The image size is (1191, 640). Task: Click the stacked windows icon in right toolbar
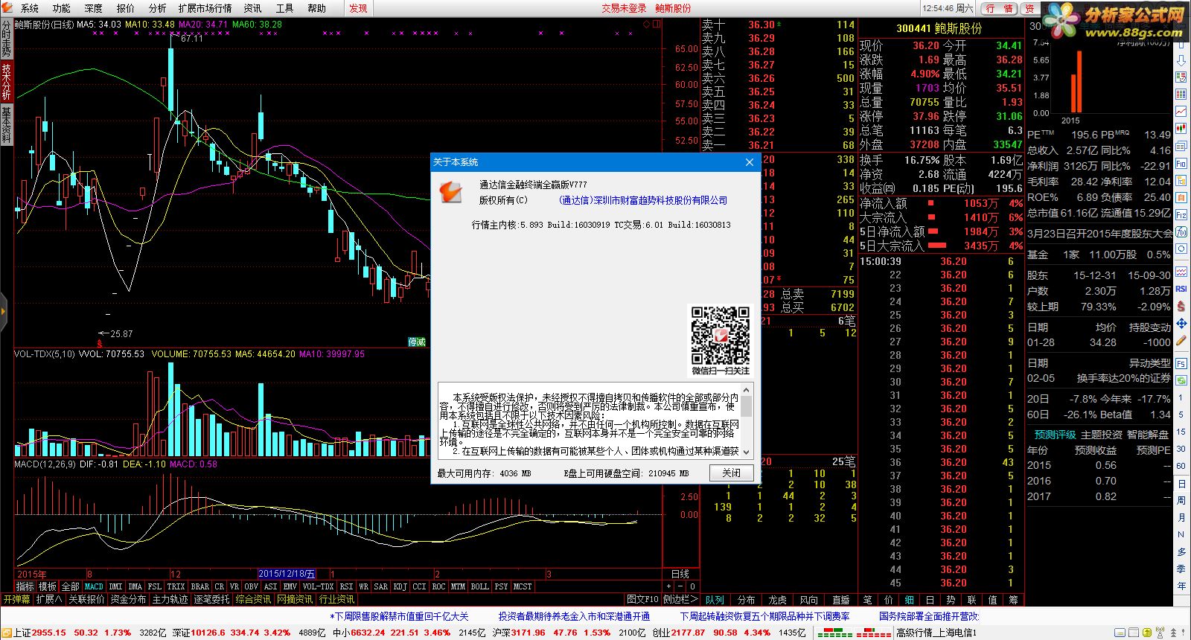tap(1181, 146)
